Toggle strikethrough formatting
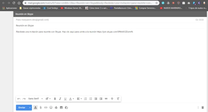 click(x=112, y=99)
